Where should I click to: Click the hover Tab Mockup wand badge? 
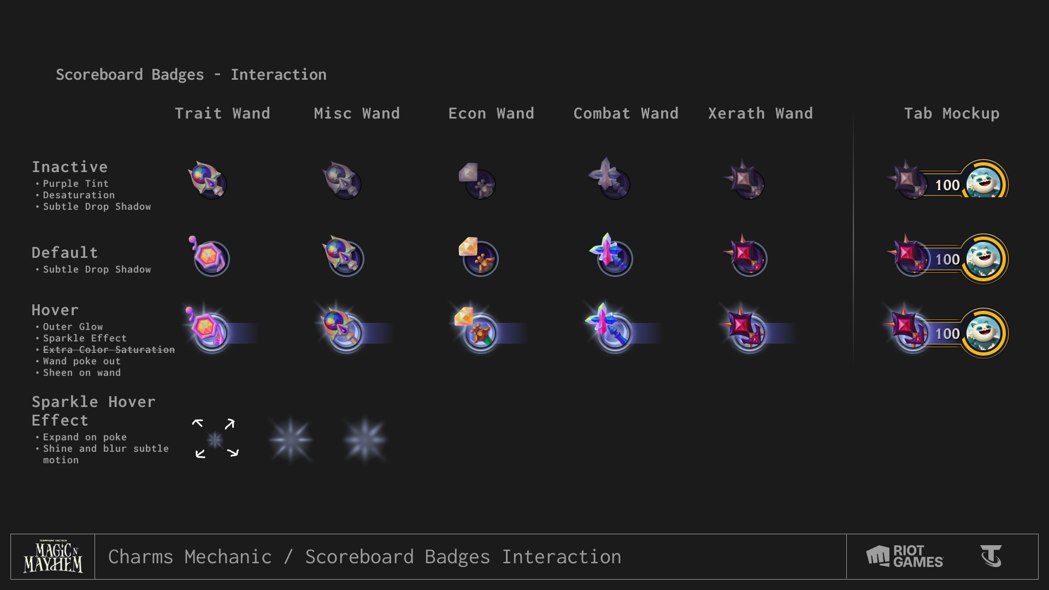click(907, 328)
